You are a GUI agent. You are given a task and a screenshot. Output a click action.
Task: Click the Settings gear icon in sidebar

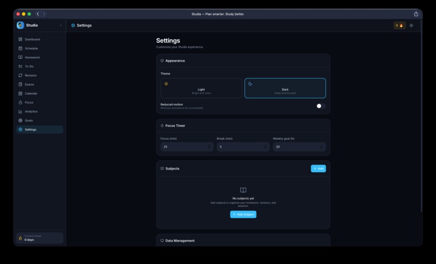point(21,130)
